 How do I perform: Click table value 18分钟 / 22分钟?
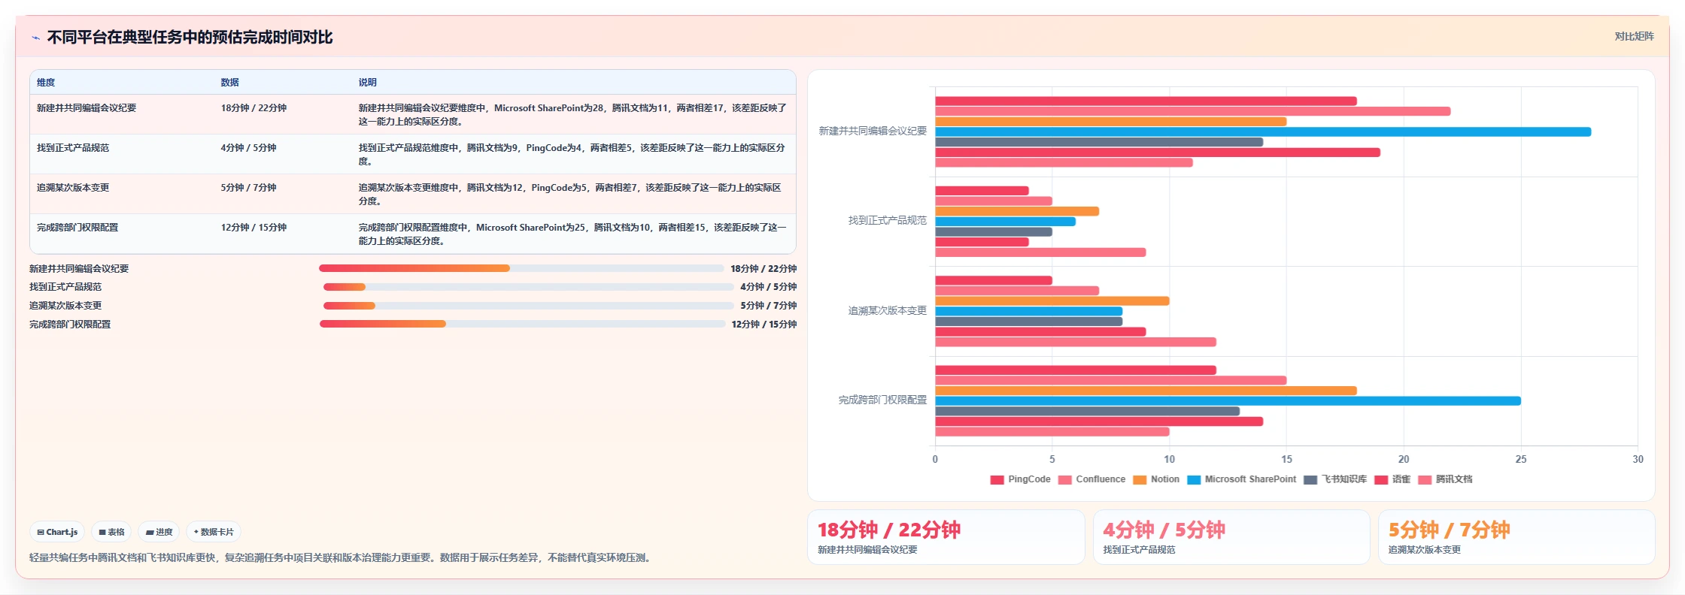pyautogui.click(x=254, y=108)
